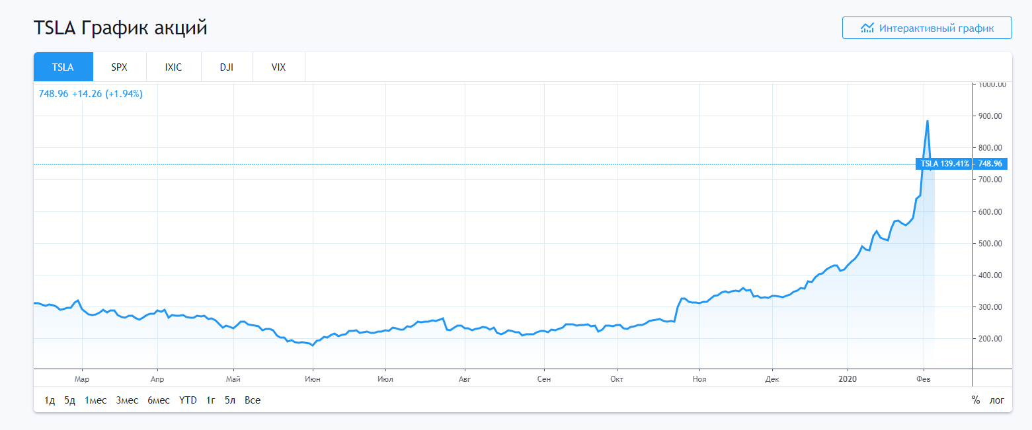The image size is (1032, 430).
Task: Set range to 1д (one day)
Action: (50, 400)
